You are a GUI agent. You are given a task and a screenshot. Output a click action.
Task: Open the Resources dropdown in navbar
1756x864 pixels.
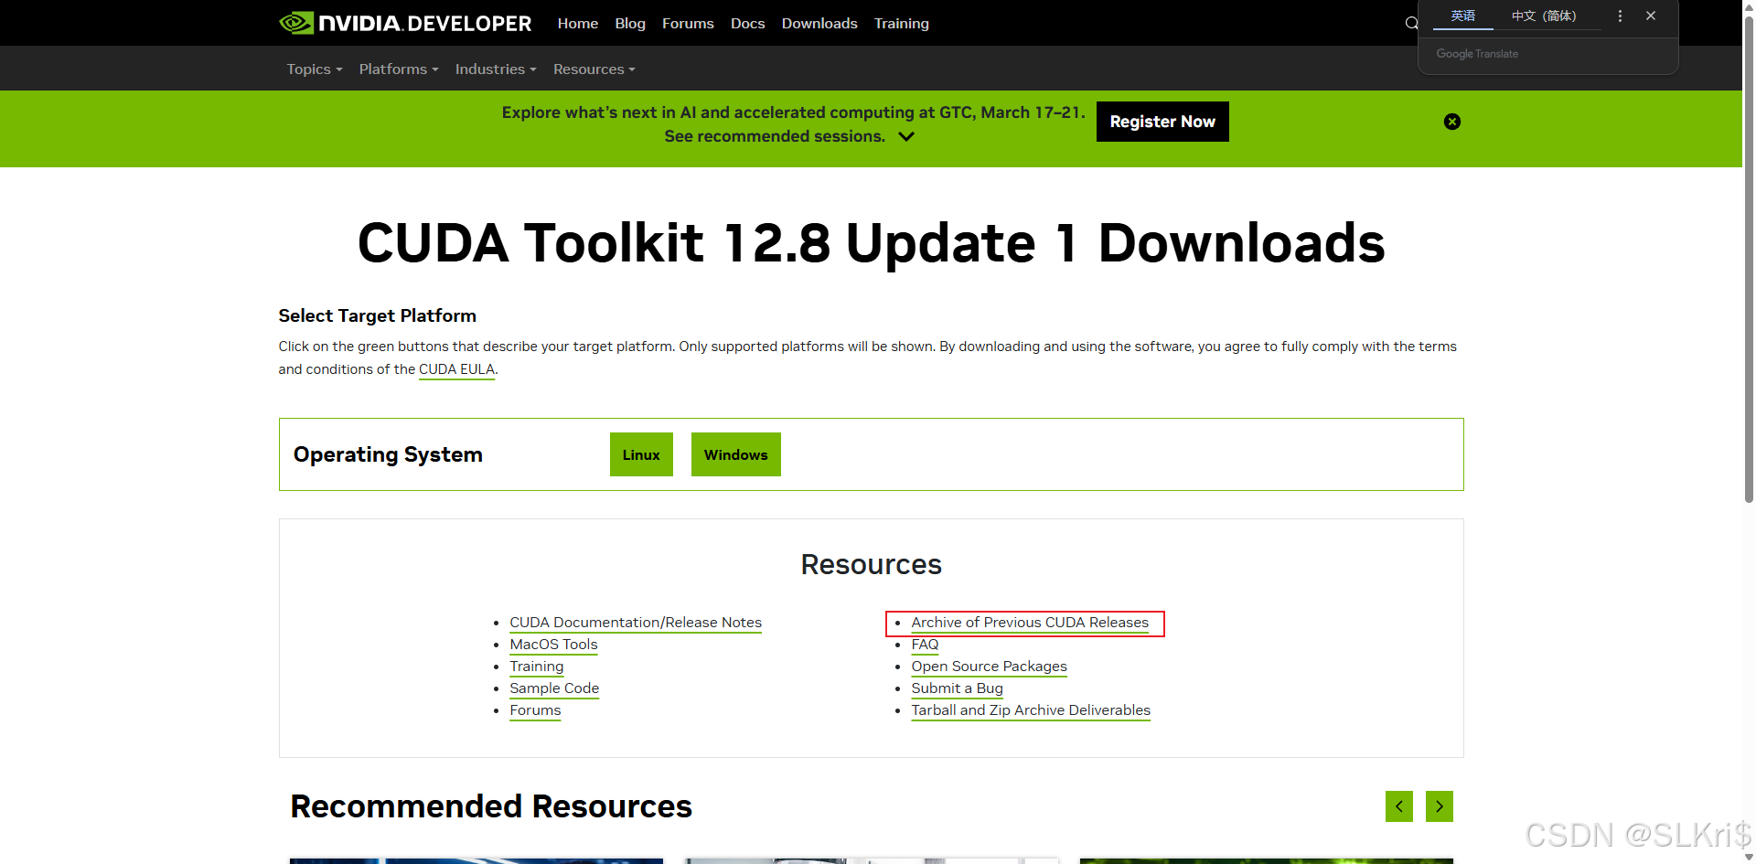point(594,69)
